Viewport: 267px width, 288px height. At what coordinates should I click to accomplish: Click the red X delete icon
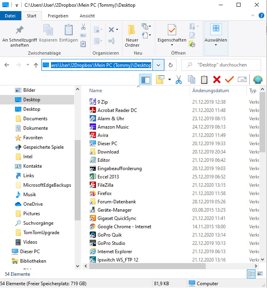[216, 80]
